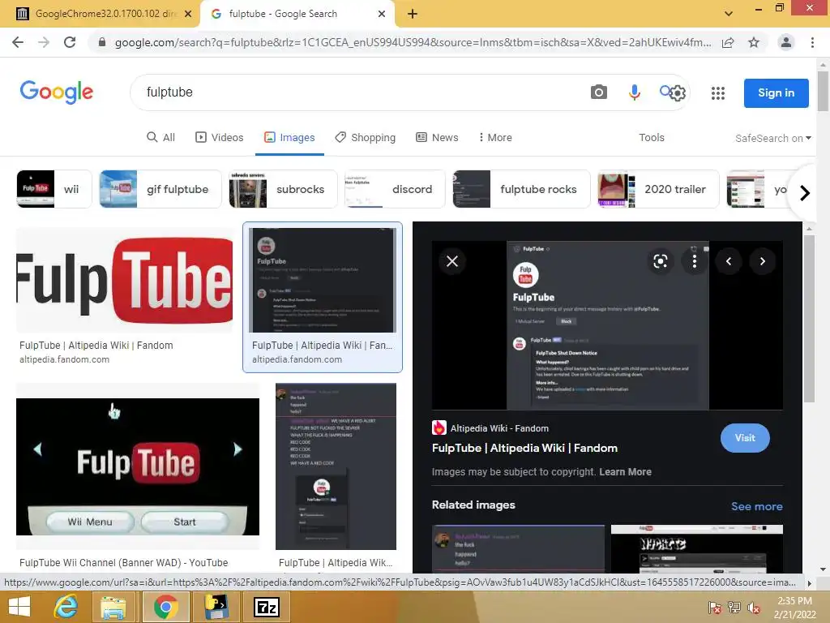This screenshot has width=830, height=623.
Task: Open the selected Discord screenshot result thumbnail
Action: pos(323,280)
